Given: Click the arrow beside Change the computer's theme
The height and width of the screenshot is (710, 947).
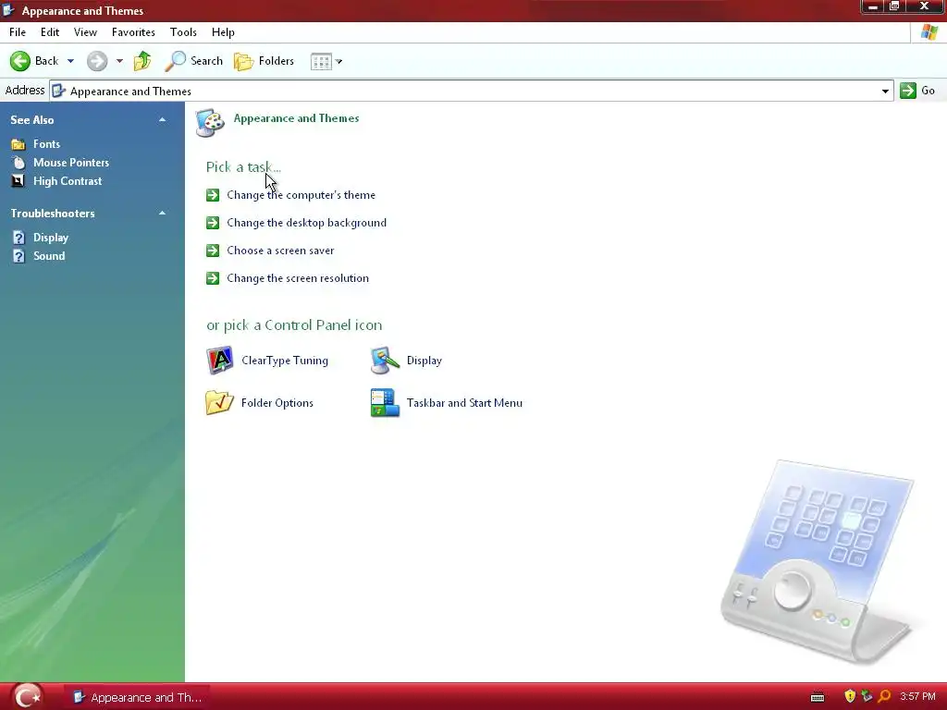Looking at the screenshot, I should [213, 195].
